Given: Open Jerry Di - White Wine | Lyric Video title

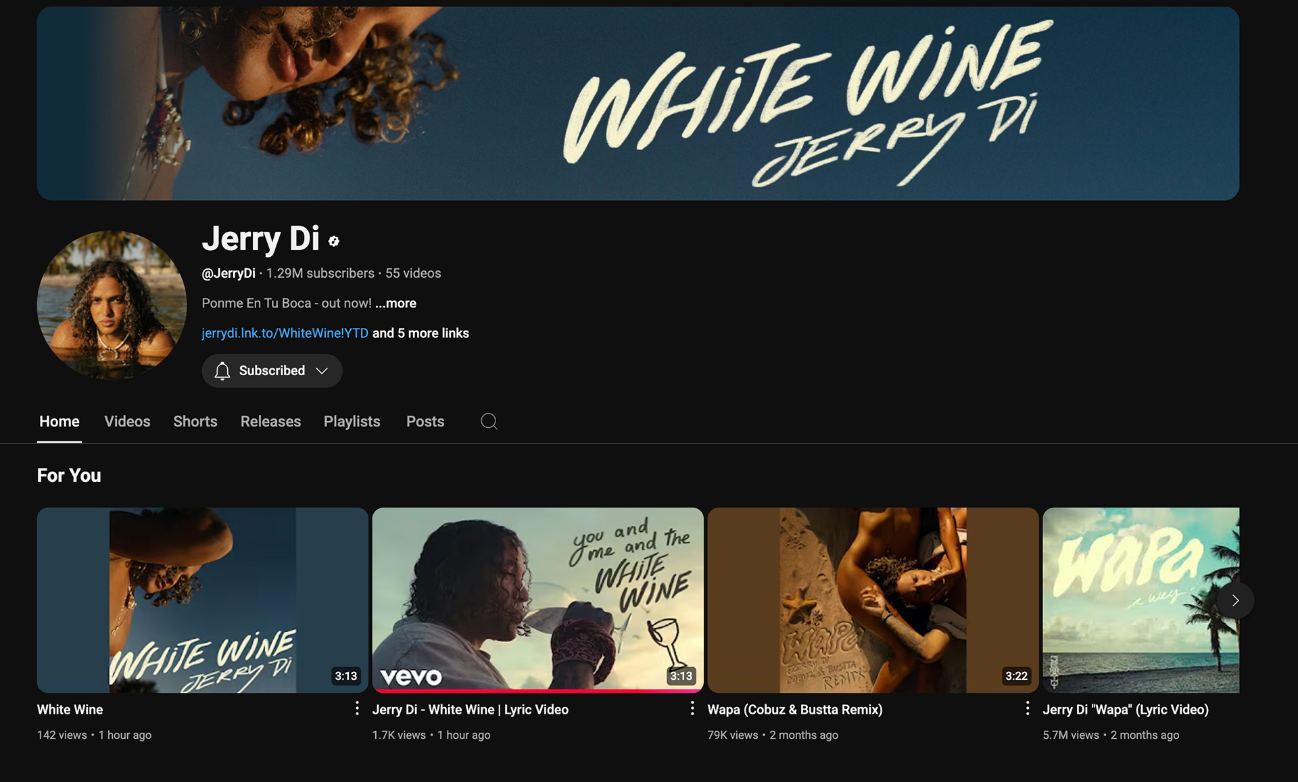Looking at the screenshot, I should (x=471, y=710).
